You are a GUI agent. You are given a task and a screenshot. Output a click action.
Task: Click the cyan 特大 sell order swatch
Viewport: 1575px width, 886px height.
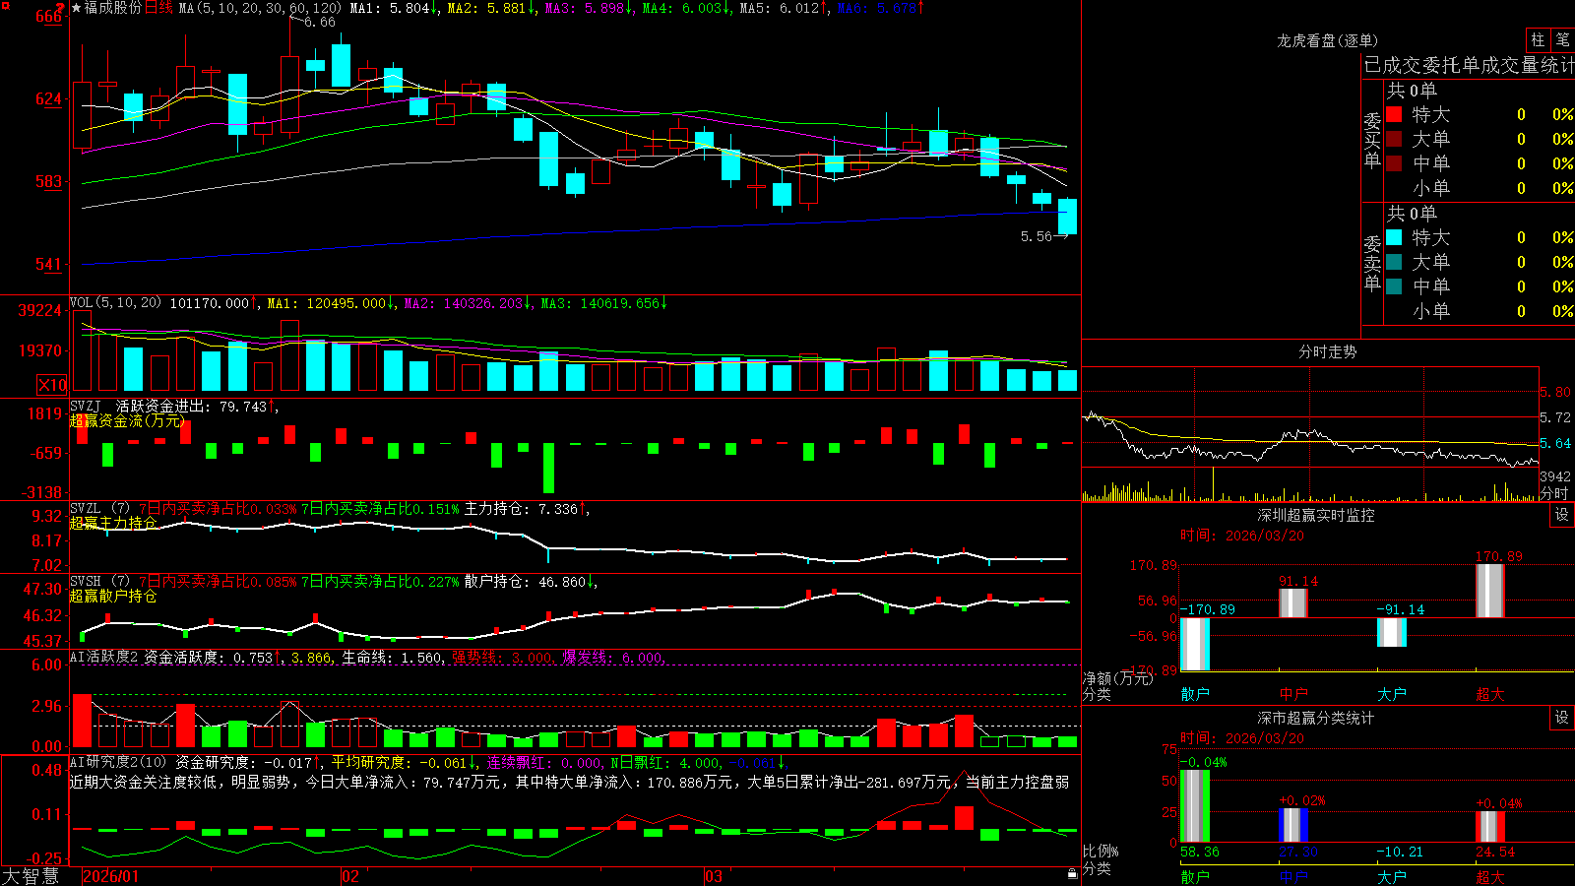pos(1394,237)
